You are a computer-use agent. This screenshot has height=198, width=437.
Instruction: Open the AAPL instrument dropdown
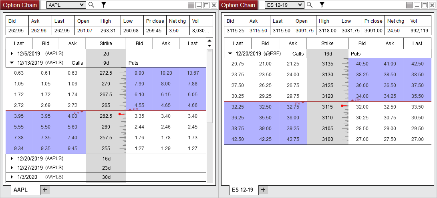(x=82, y=5)
